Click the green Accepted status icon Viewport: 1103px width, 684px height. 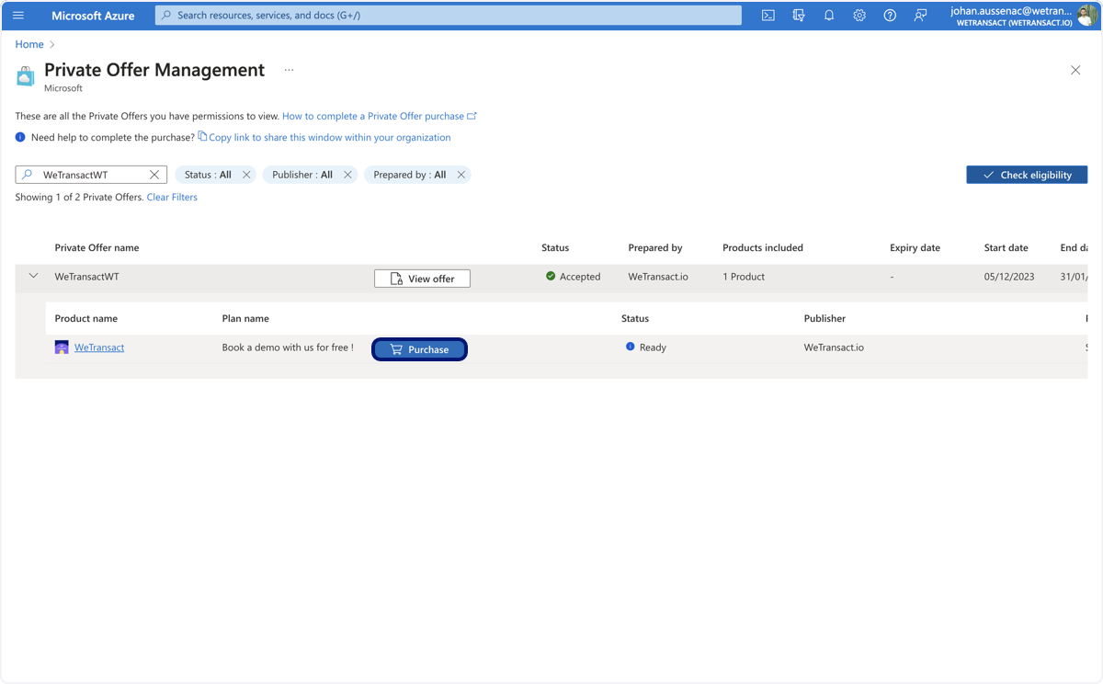[551, 276]
